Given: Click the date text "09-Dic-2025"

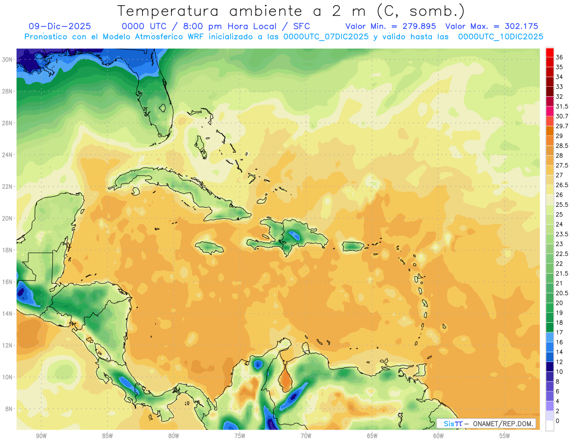Looking at the screenshot, I should point(60,26).
